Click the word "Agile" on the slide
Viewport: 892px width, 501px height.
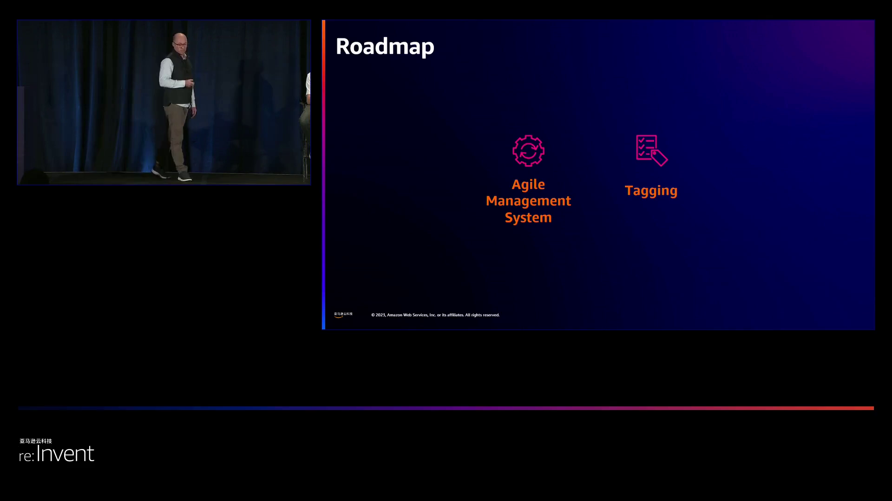pyautogui.click(x=528, y=185)
